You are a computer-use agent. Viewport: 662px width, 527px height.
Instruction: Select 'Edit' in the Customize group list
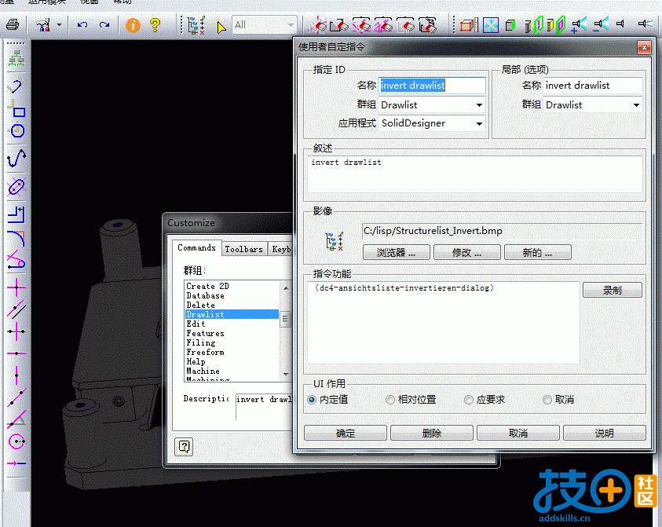[232, 324]
